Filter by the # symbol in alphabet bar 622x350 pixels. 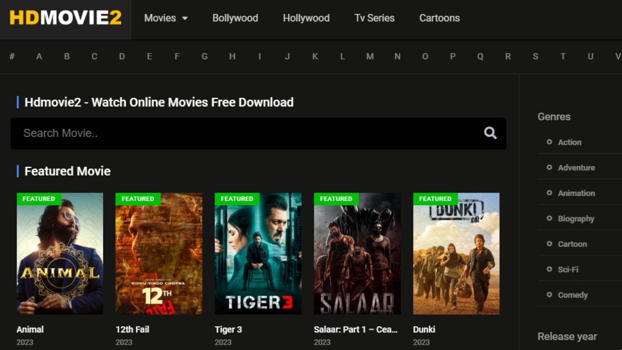click(x=12, y=56)
